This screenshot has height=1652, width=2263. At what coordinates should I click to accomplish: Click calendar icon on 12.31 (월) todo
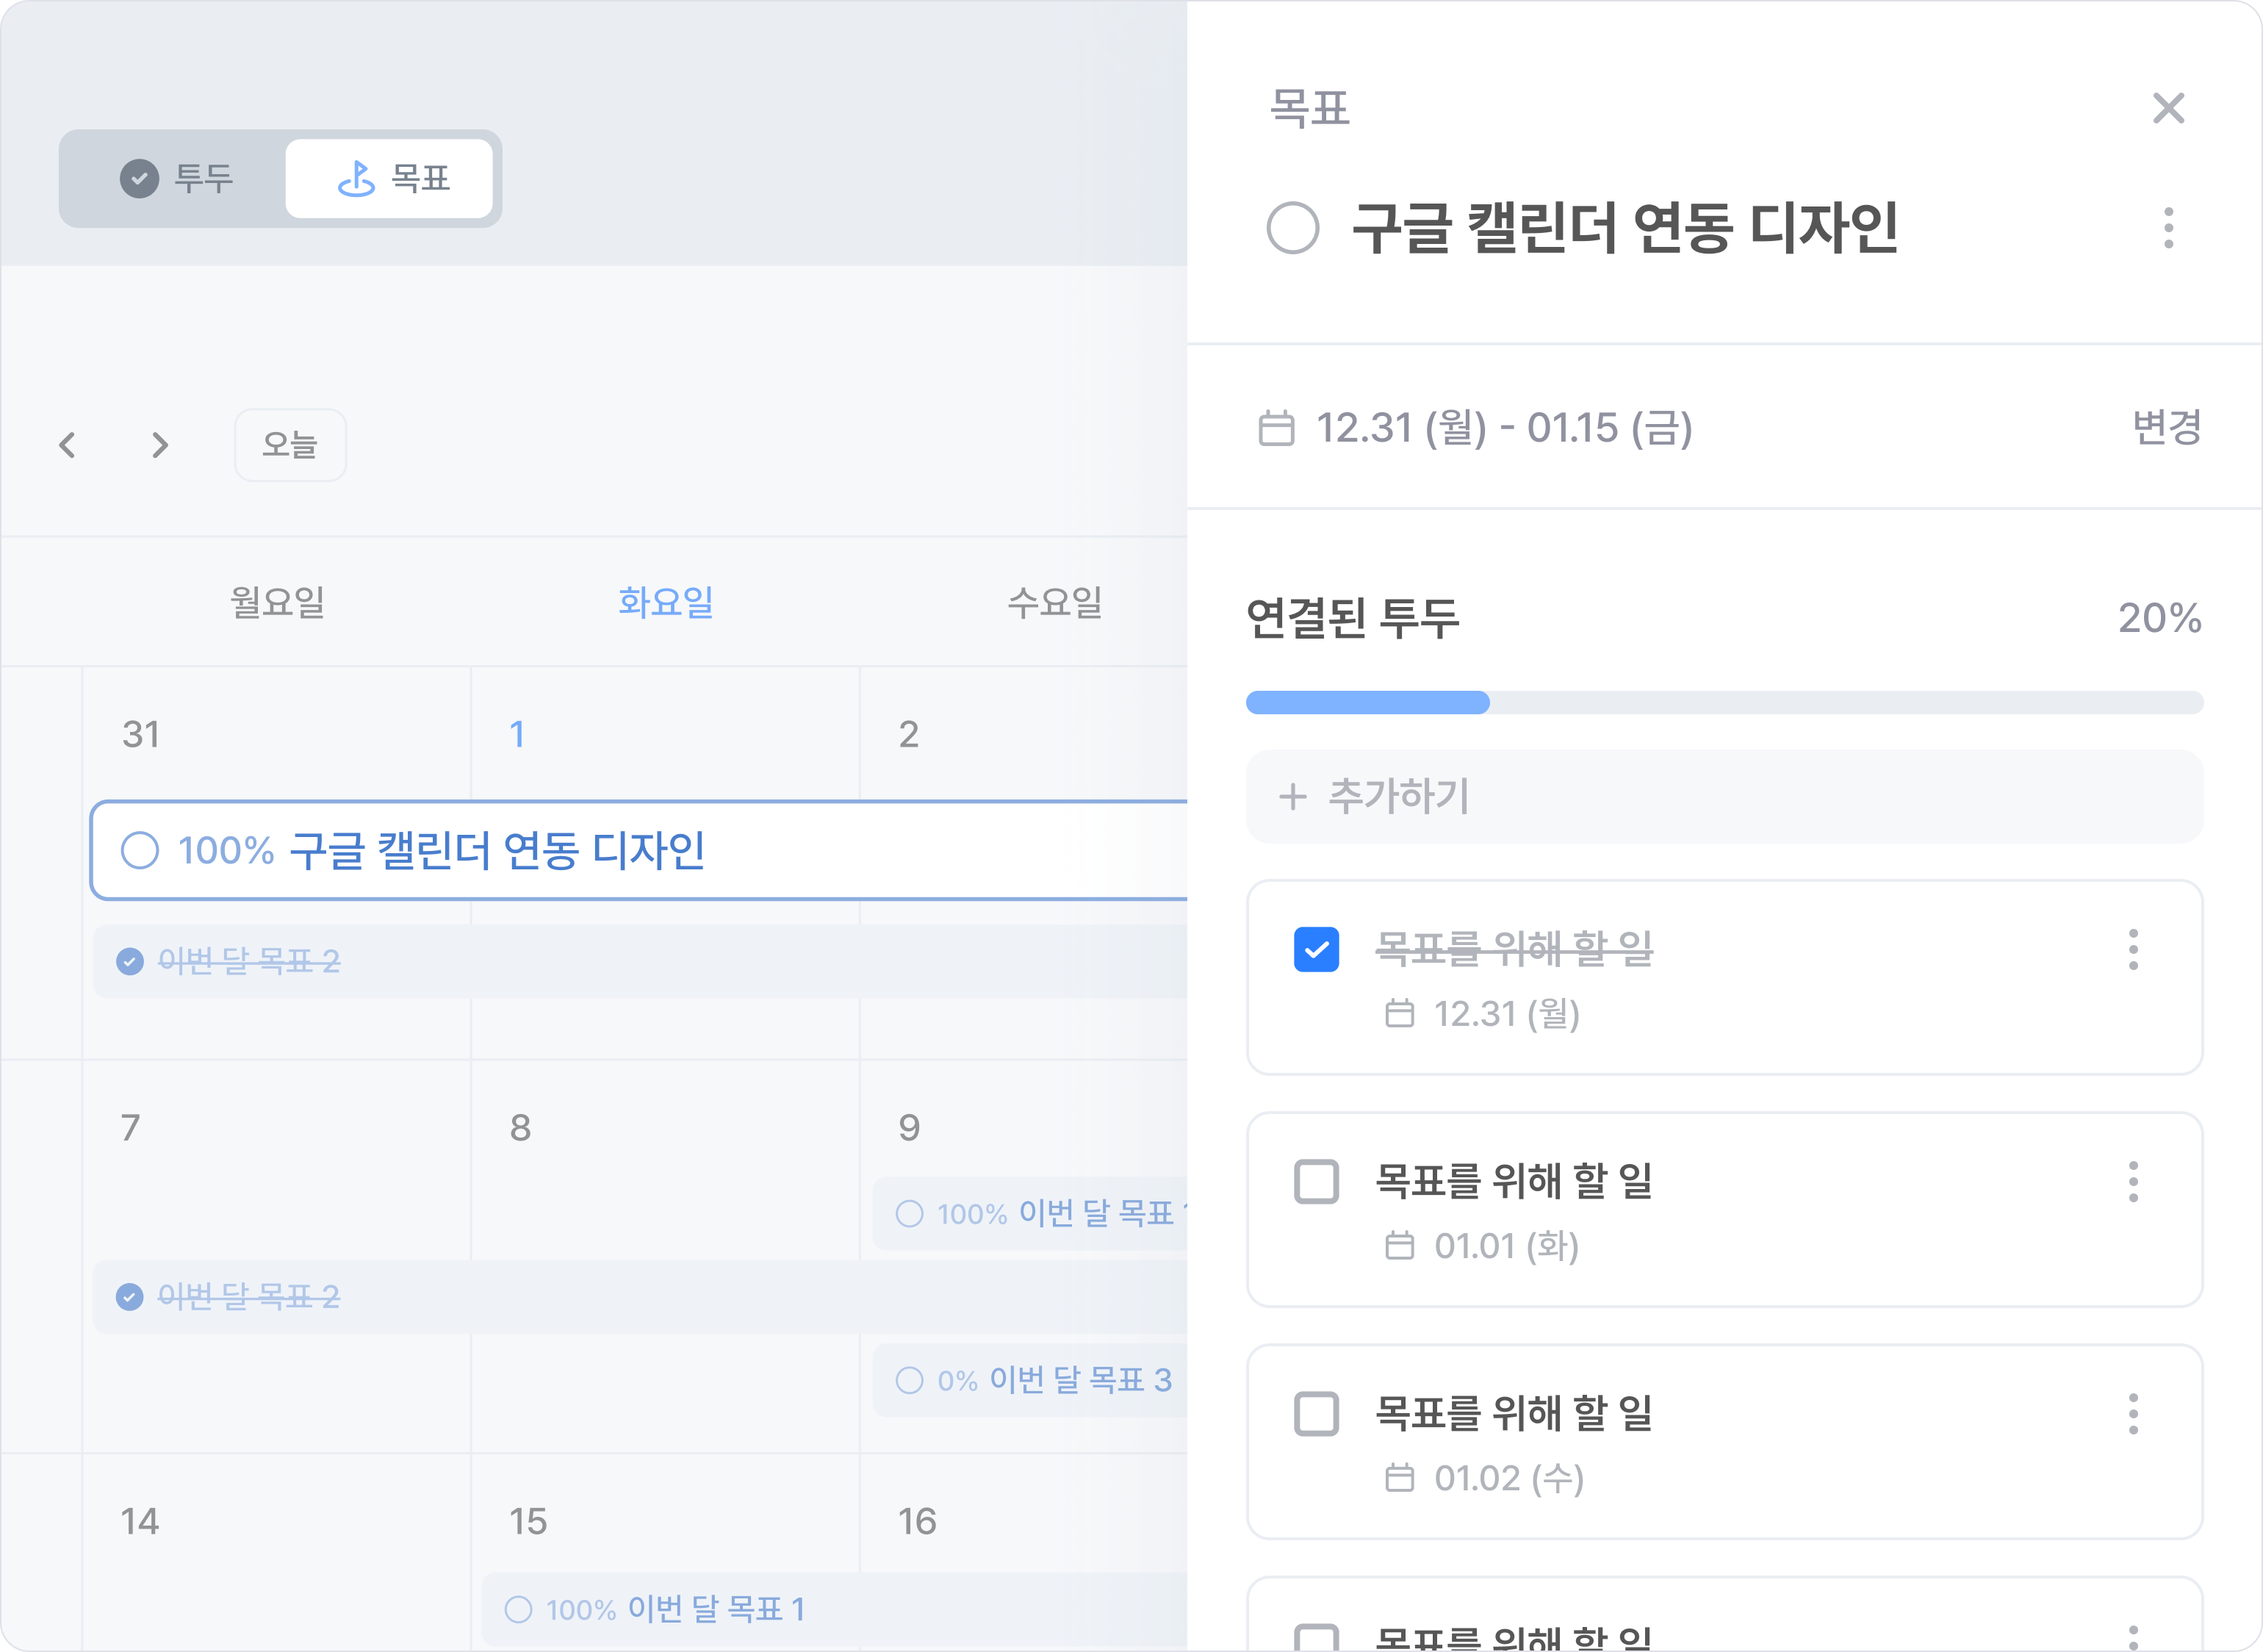click(1400, 1014)
